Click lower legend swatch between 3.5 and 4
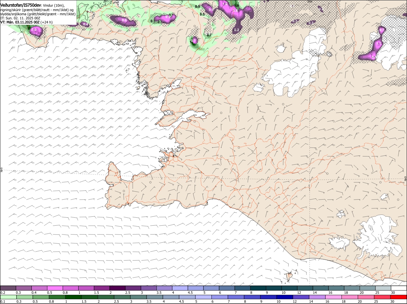This screenshot has height=304, width=407. [155, 297]
